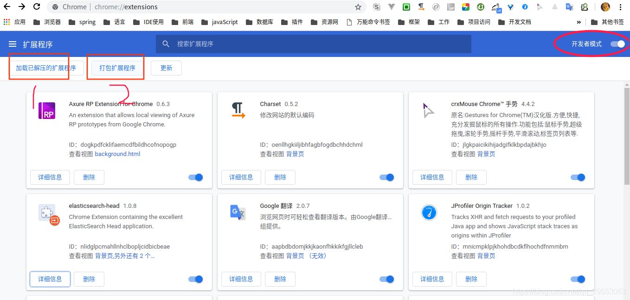Click 删除 for crxMouse Chrome

click(471, 177)
